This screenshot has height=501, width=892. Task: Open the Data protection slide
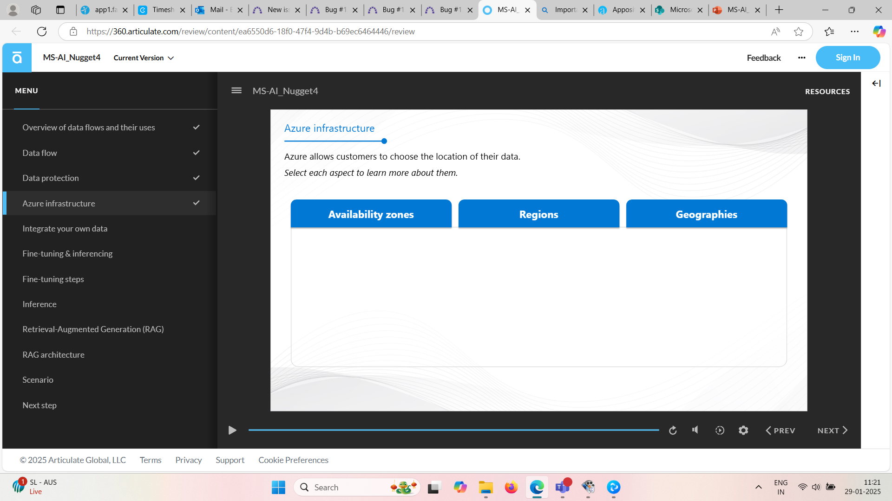click(x=110, y=178)
